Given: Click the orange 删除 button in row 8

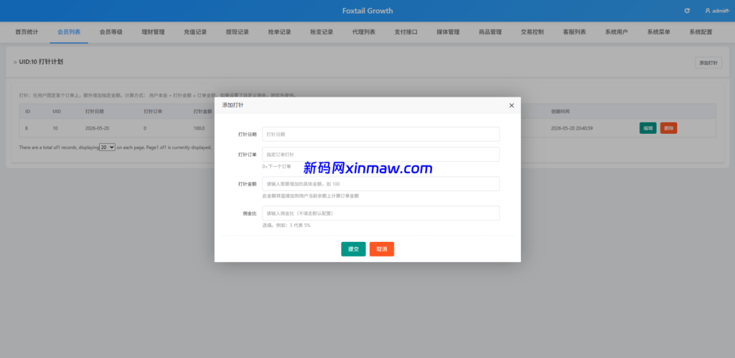Looking at the screenshot, I should coord(668,128).
